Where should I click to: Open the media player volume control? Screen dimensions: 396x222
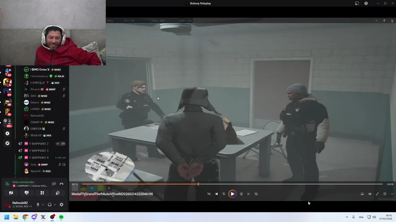point(370,194)
